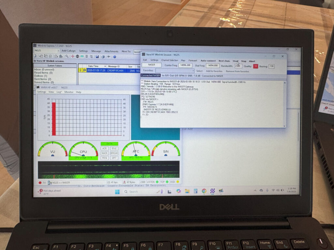Click the yellow flag icon in message row
The height and width of the screenshot is (250, 334).
tap(84, 70)
